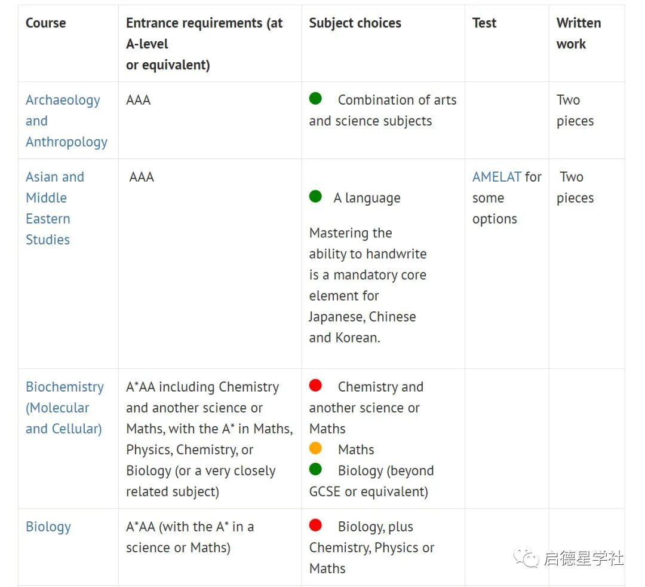Open the AMELAT test link
Image resolution: width=645 pixels, height=587 pixels.
tap(497, 177)
